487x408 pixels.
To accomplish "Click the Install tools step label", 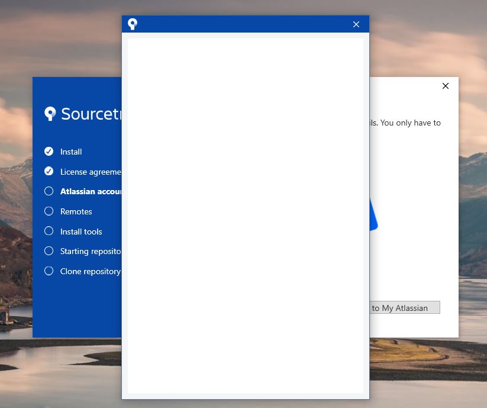I will click(x=81, y=232).
